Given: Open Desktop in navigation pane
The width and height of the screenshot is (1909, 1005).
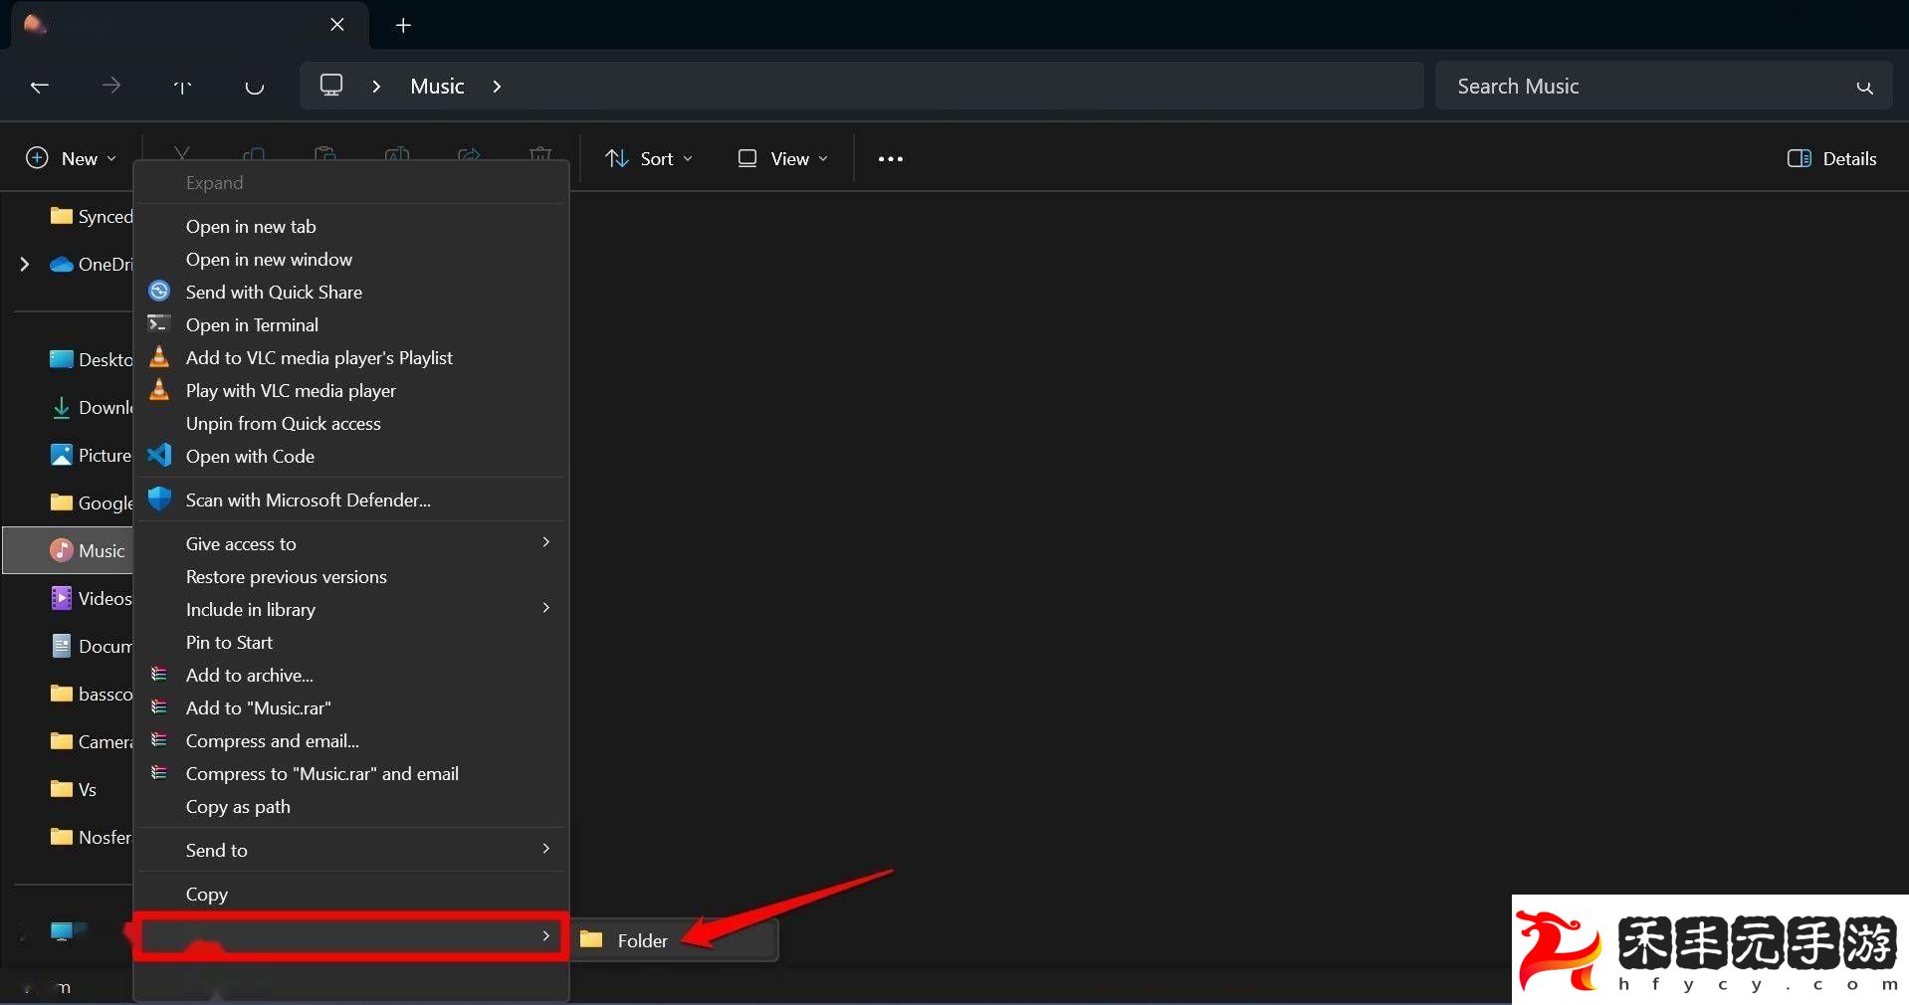Looking at the screenshot, I should [91, 359].
